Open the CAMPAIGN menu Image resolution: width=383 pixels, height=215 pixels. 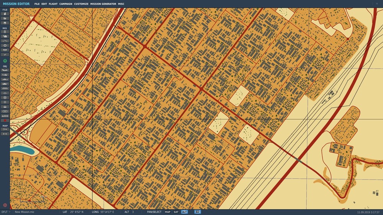[66, 4]
